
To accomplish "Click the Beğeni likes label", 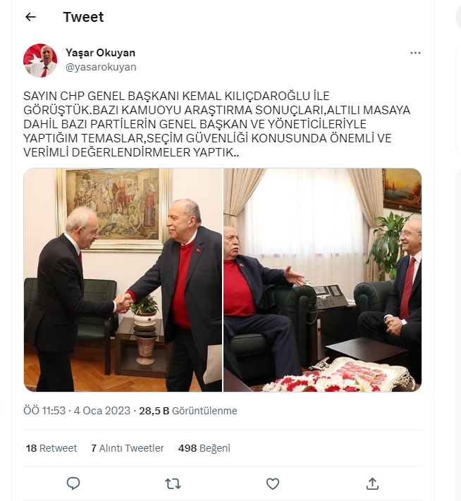I will (x=215, y=449).
